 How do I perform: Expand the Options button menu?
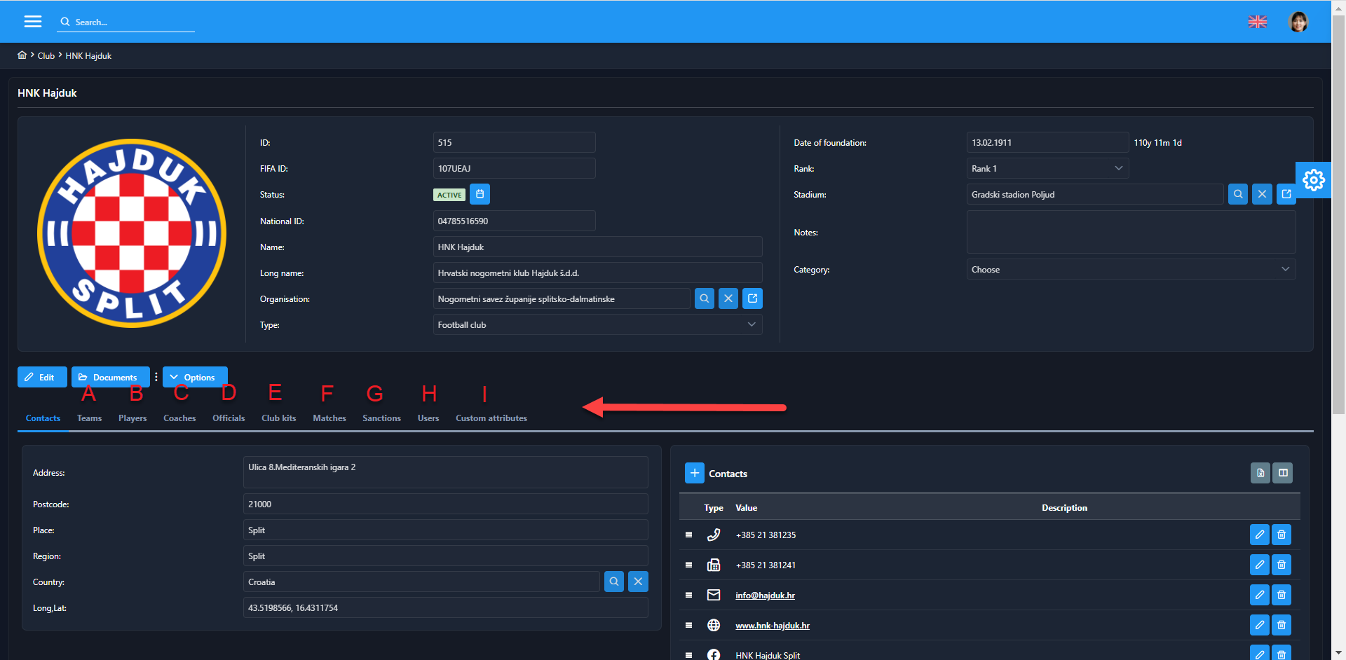(x=194, y=377)
